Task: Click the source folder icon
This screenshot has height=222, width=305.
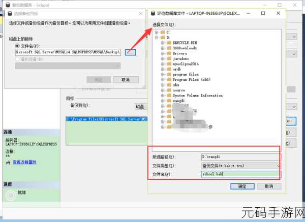Action: pos(169,90)
